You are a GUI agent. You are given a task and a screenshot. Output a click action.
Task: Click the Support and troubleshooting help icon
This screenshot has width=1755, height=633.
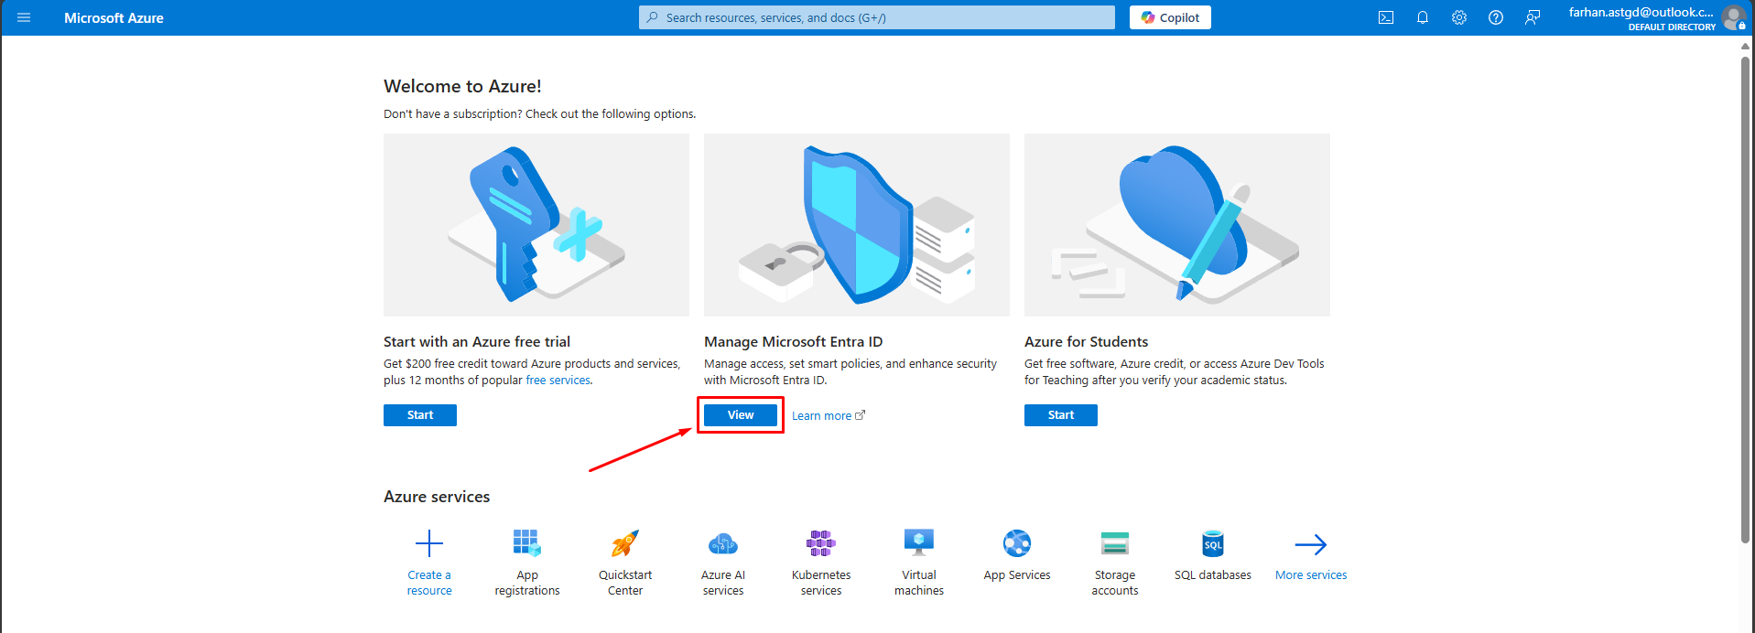(1496, 17)
